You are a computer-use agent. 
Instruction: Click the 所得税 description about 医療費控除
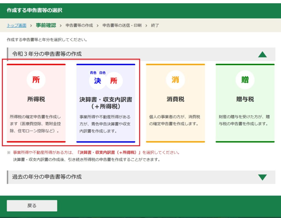(35, 124)
